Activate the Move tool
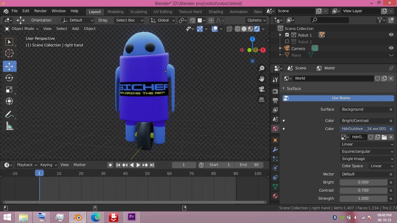This screenshot has width=397, height=223. click(9, 66)
